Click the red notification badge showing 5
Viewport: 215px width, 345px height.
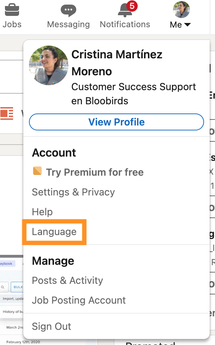point(132,6)
